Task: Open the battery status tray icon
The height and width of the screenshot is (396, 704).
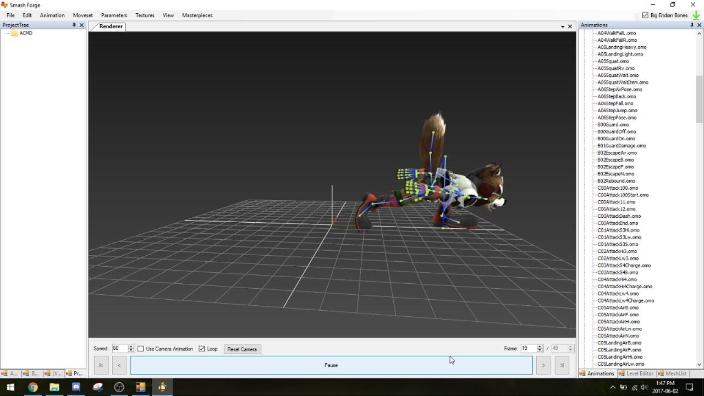Action: (624, 387)
